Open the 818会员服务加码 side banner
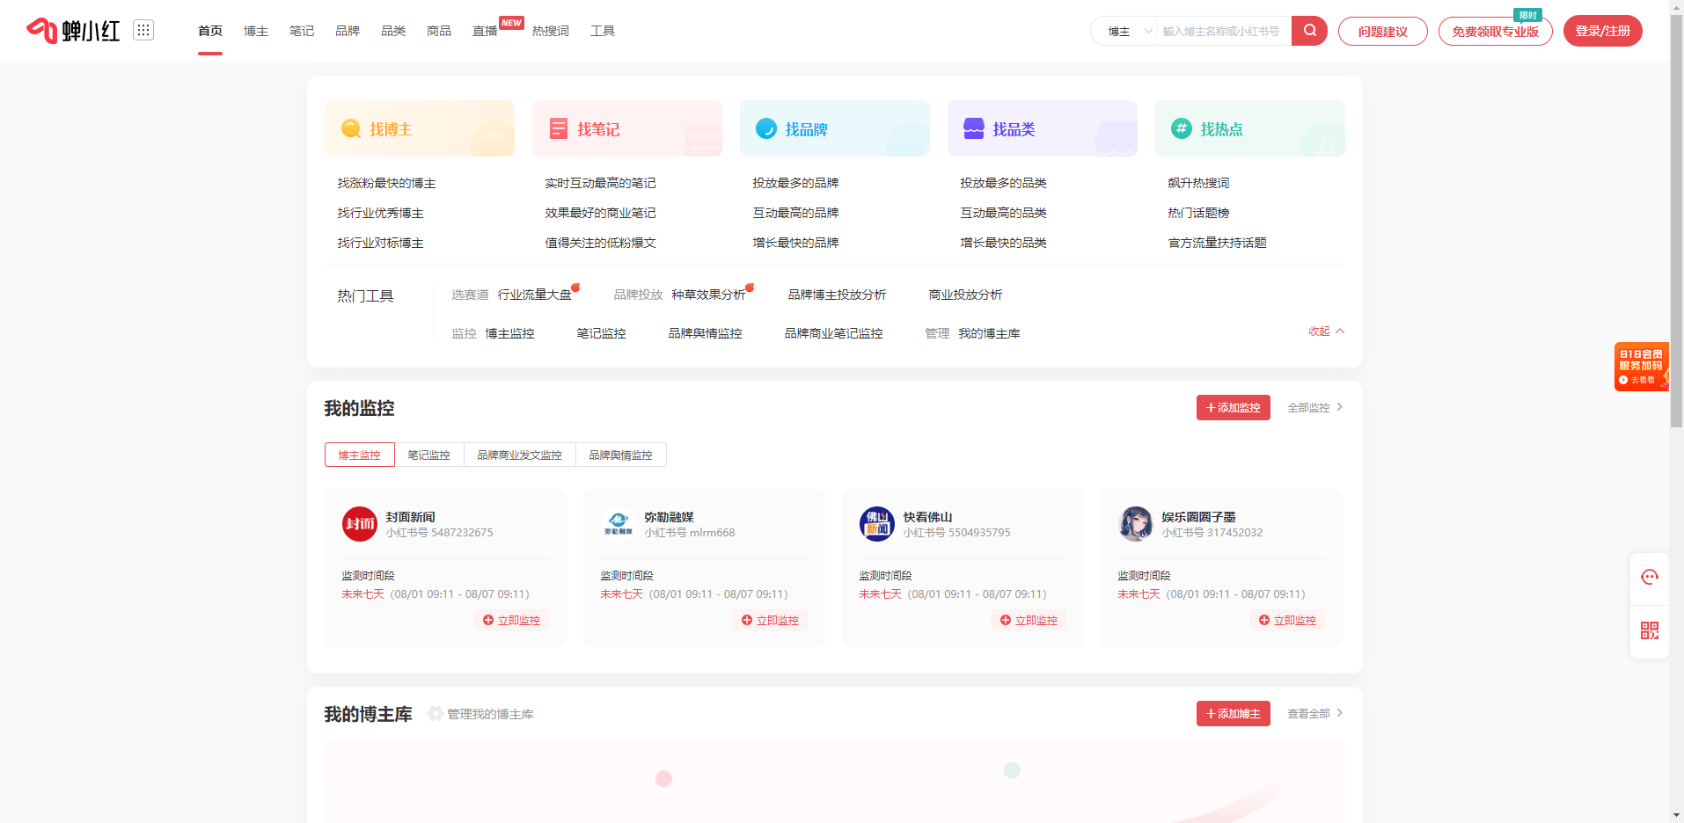Screen dimensions: 1684x823 tap(1640, 367)
